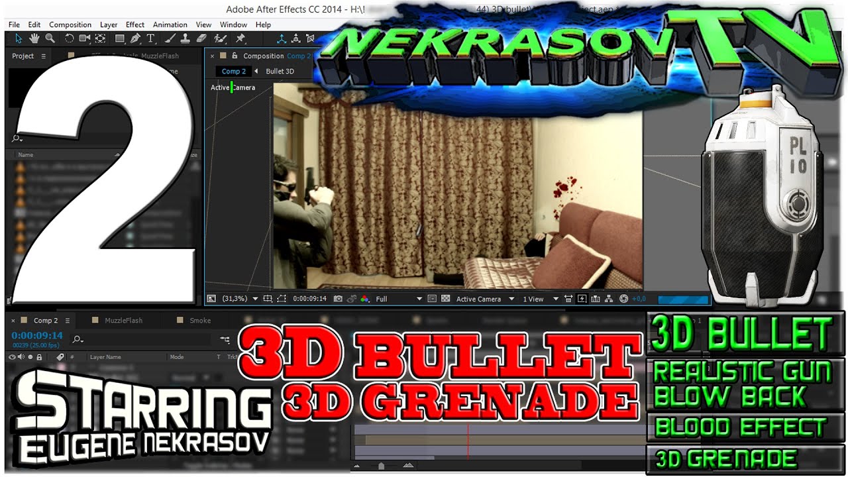848x477 pixels.
Task: Switch to the MuzzleFlash timeline tab
Action: coord(123,321)
